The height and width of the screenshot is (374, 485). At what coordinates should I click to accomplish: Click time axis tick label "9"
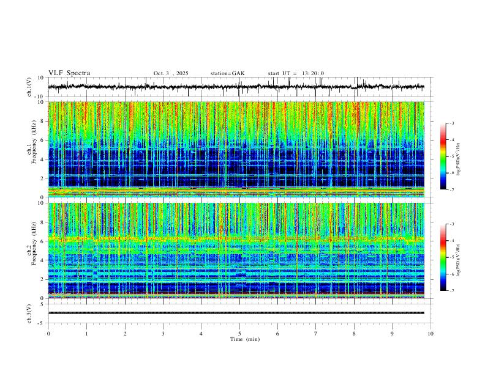[x=392, y=334]
